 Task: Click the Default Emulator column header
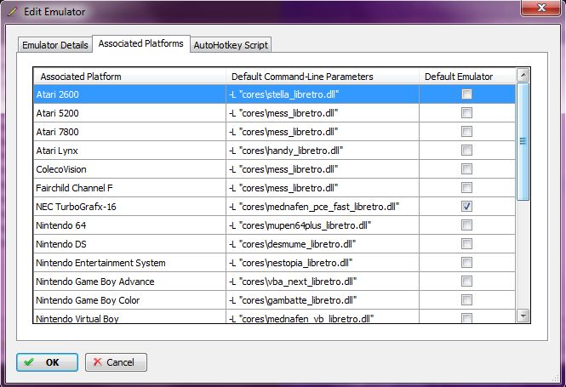[x=467, y=77]
